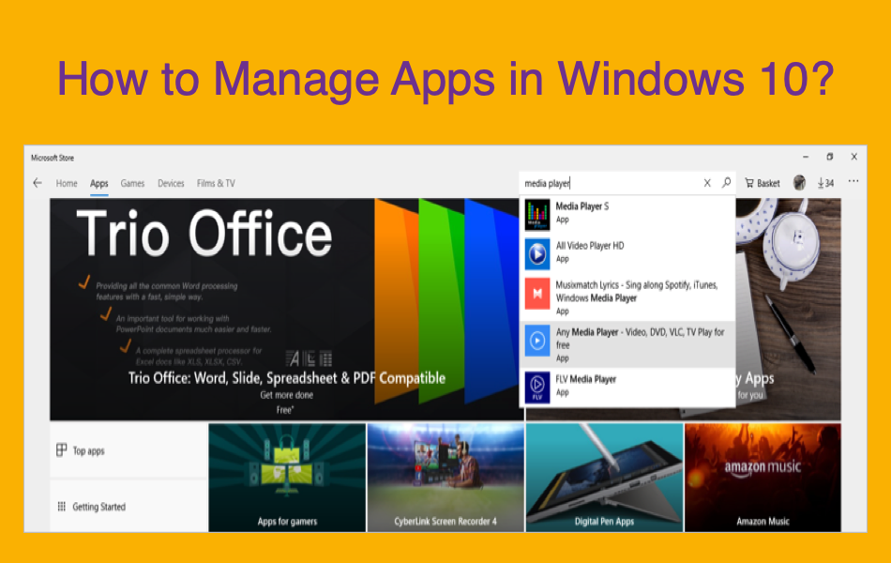
Task: Open the user account avatar
Action: coord(799,183)
